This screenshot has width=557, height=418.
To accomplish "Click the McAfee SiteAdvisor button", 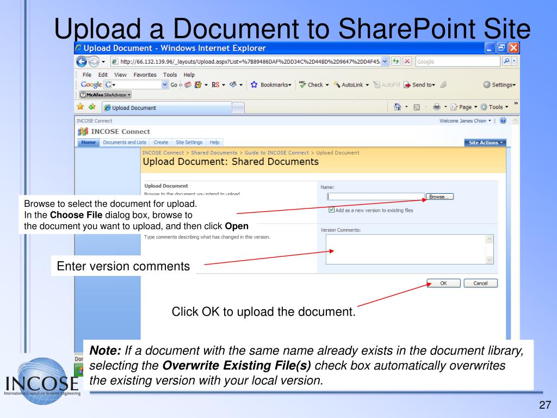I will 105,95.
